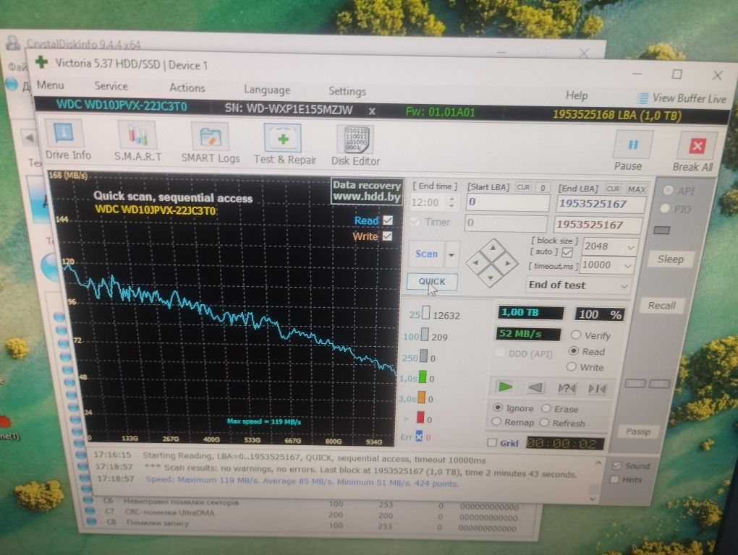This screenshot has width=738, height=555.
Task: Toggle the Sound checkbox
Action: pyautogui.click(x=616, y=465)
